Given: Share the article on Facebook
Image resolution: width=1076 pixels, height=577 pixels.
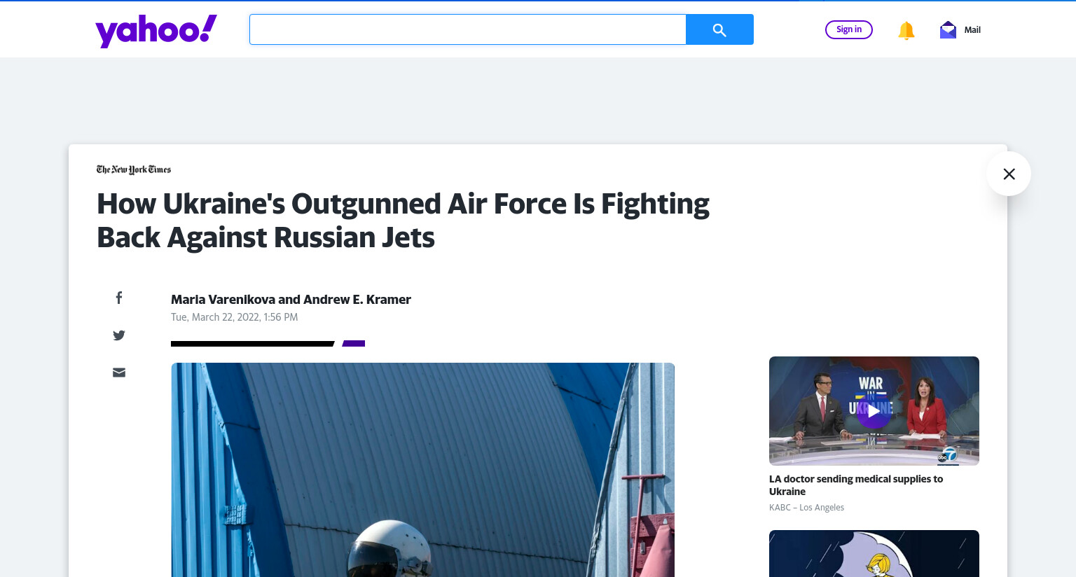Looking at the screenshot, I should [x=119, y=298].
